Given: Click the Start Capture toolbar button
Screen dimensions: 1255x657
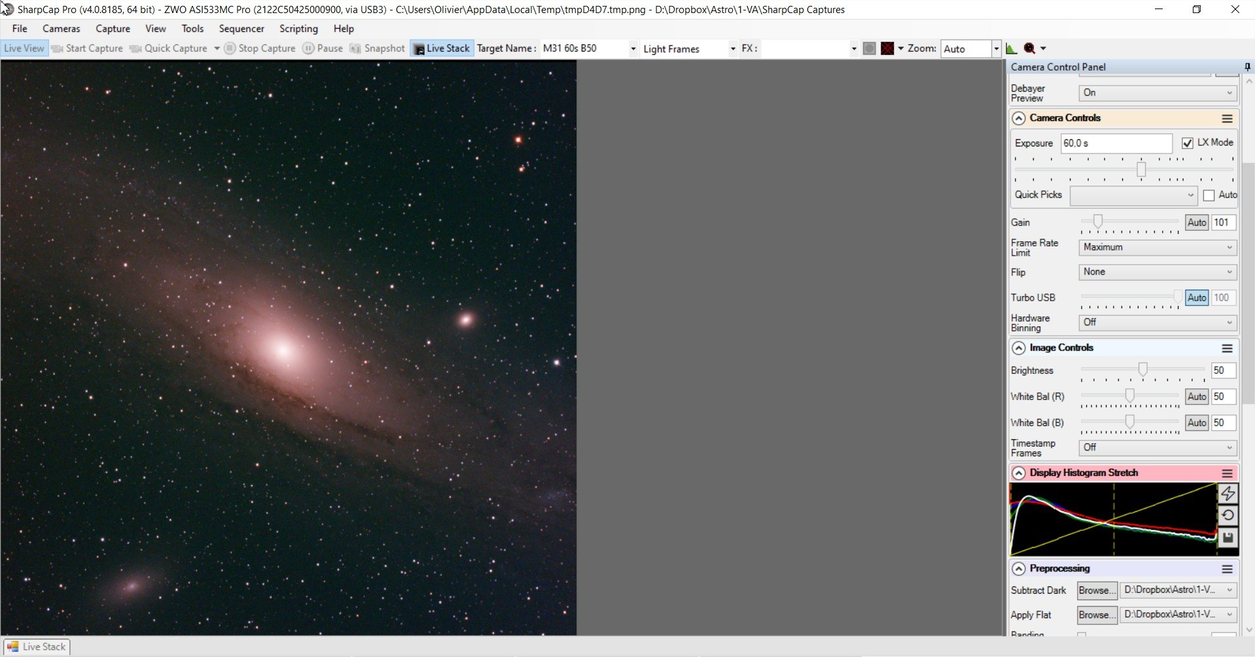Looking at the screenshot, I should (87, 48).
